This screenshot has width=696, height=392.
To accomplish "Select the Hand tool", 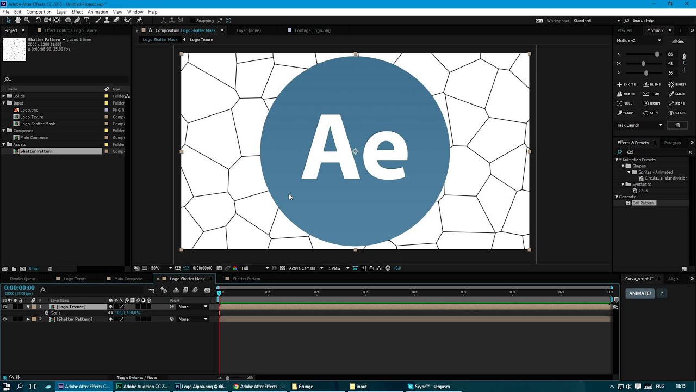I will (17, 20).
